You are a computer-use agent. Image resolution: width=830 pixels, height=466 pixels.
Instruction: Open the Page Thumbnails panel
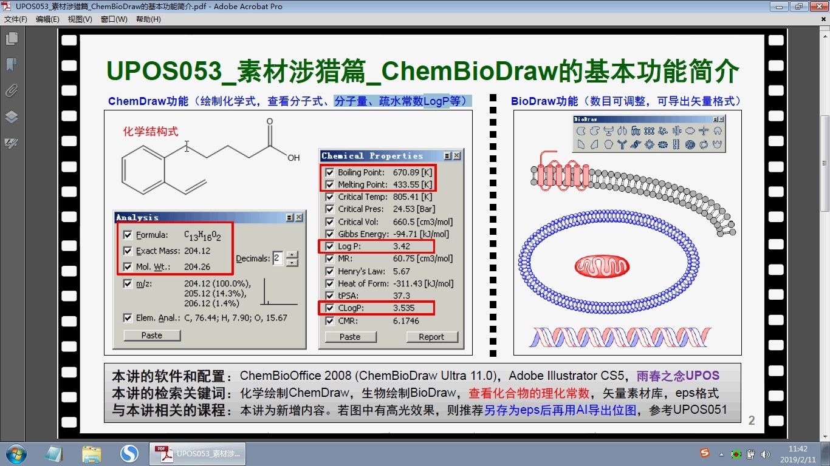[12, 38]
